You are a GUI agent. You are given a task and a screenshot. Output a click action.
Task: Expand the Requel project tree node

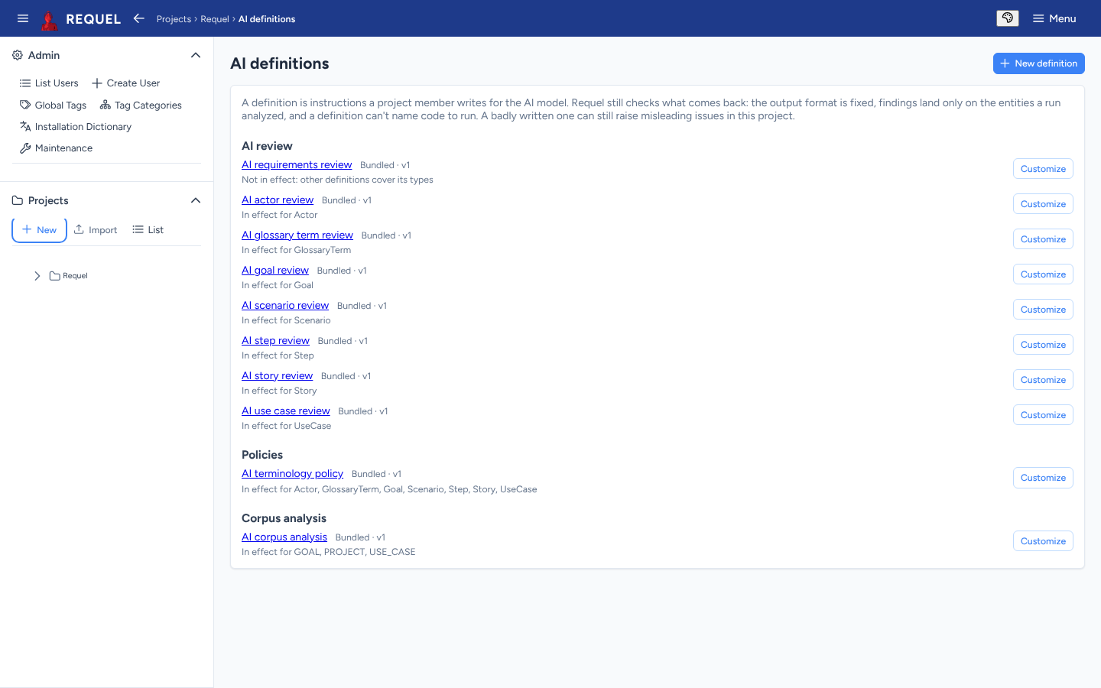point(37,276)
